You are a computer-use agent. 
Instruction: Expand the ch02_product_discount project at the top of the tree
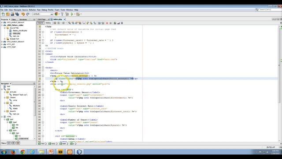click(2, 23)
